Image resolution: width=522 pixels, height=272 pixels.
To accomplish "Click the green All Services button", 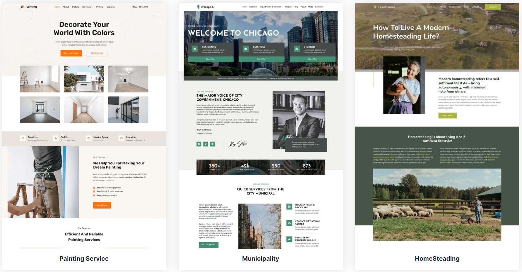I will point(209,245).
